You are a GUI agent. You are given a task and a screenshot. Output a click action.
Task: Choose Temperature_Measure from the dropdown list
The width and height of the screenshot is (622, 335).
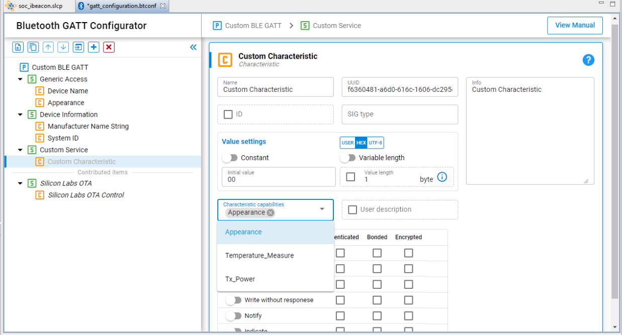point(259,256)
